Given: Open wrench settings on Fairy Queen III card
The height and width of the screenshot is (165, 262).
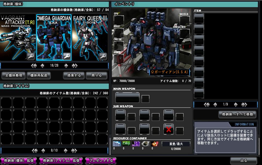Looking at the screenshot, I should coord(103,57).
